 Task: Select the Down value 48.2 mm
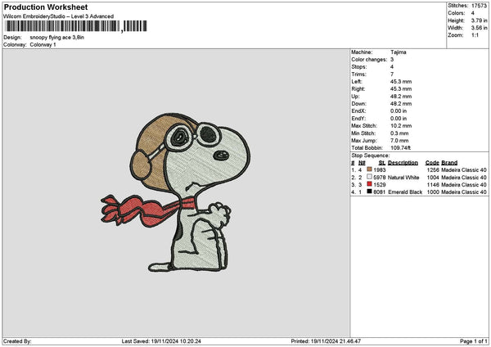401,104
